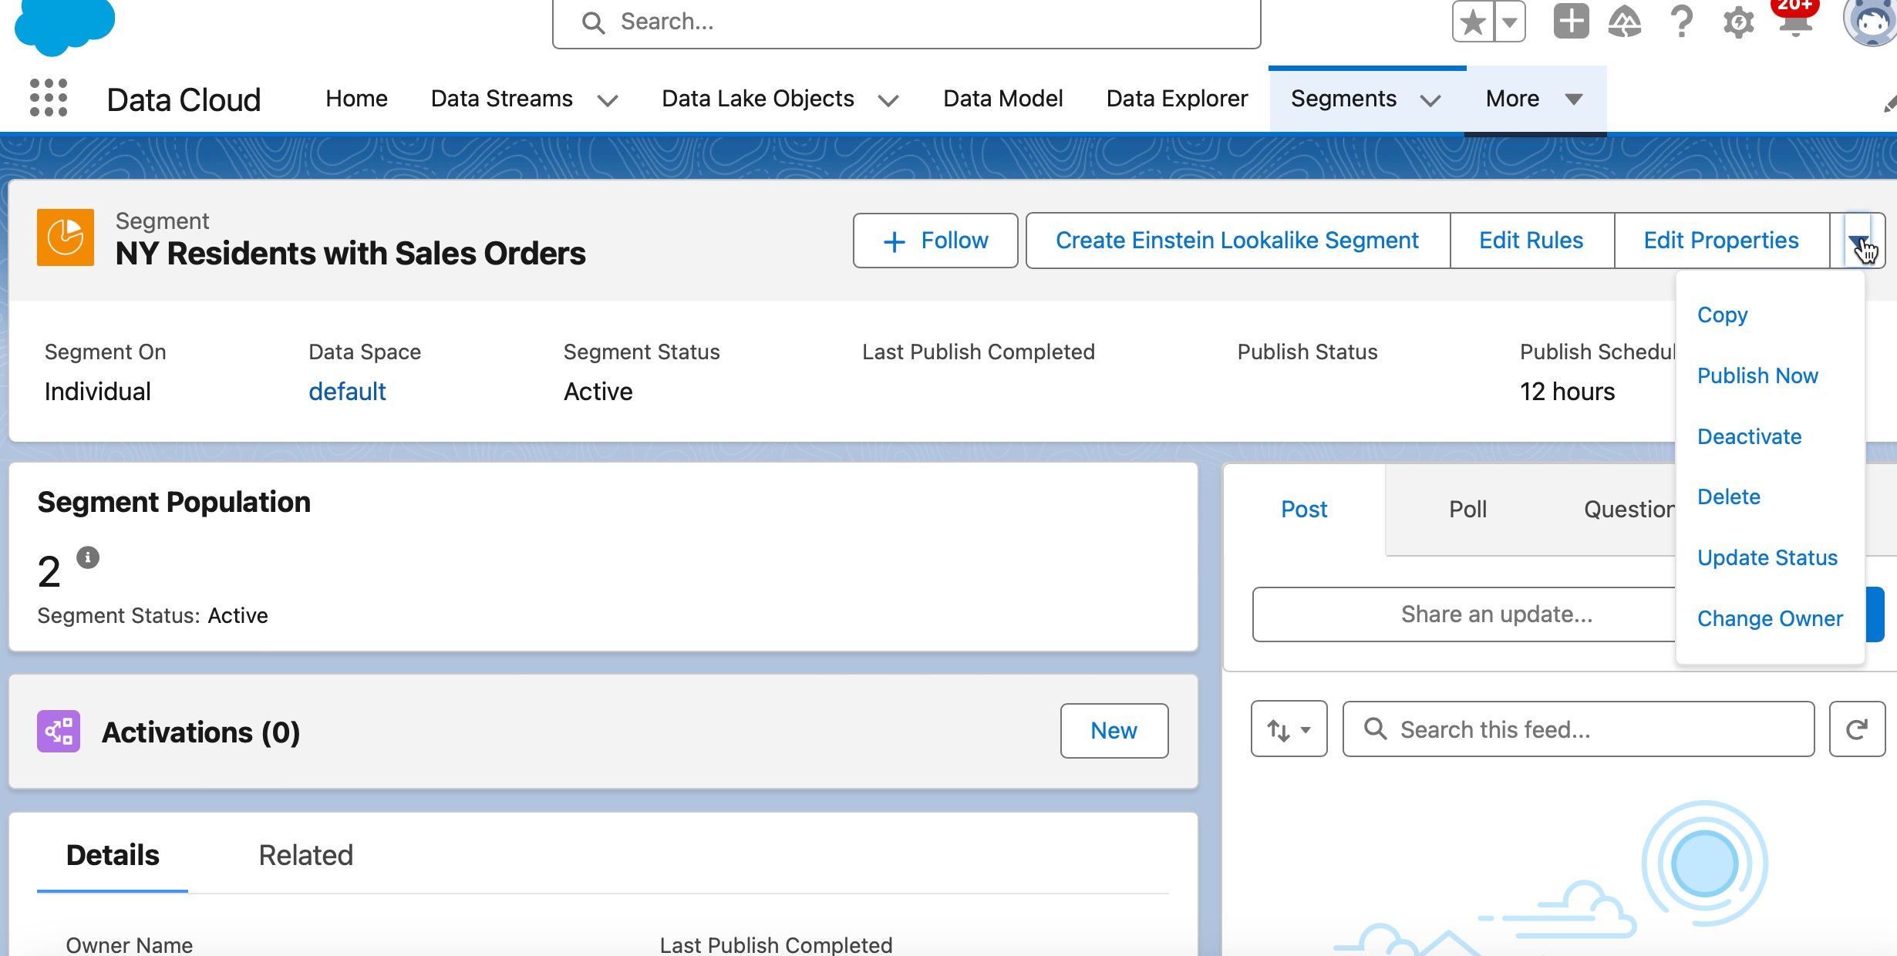1897x956 pixels.
Task: Switch to the Post feed tab
Action: click(x=1304, y=509)
